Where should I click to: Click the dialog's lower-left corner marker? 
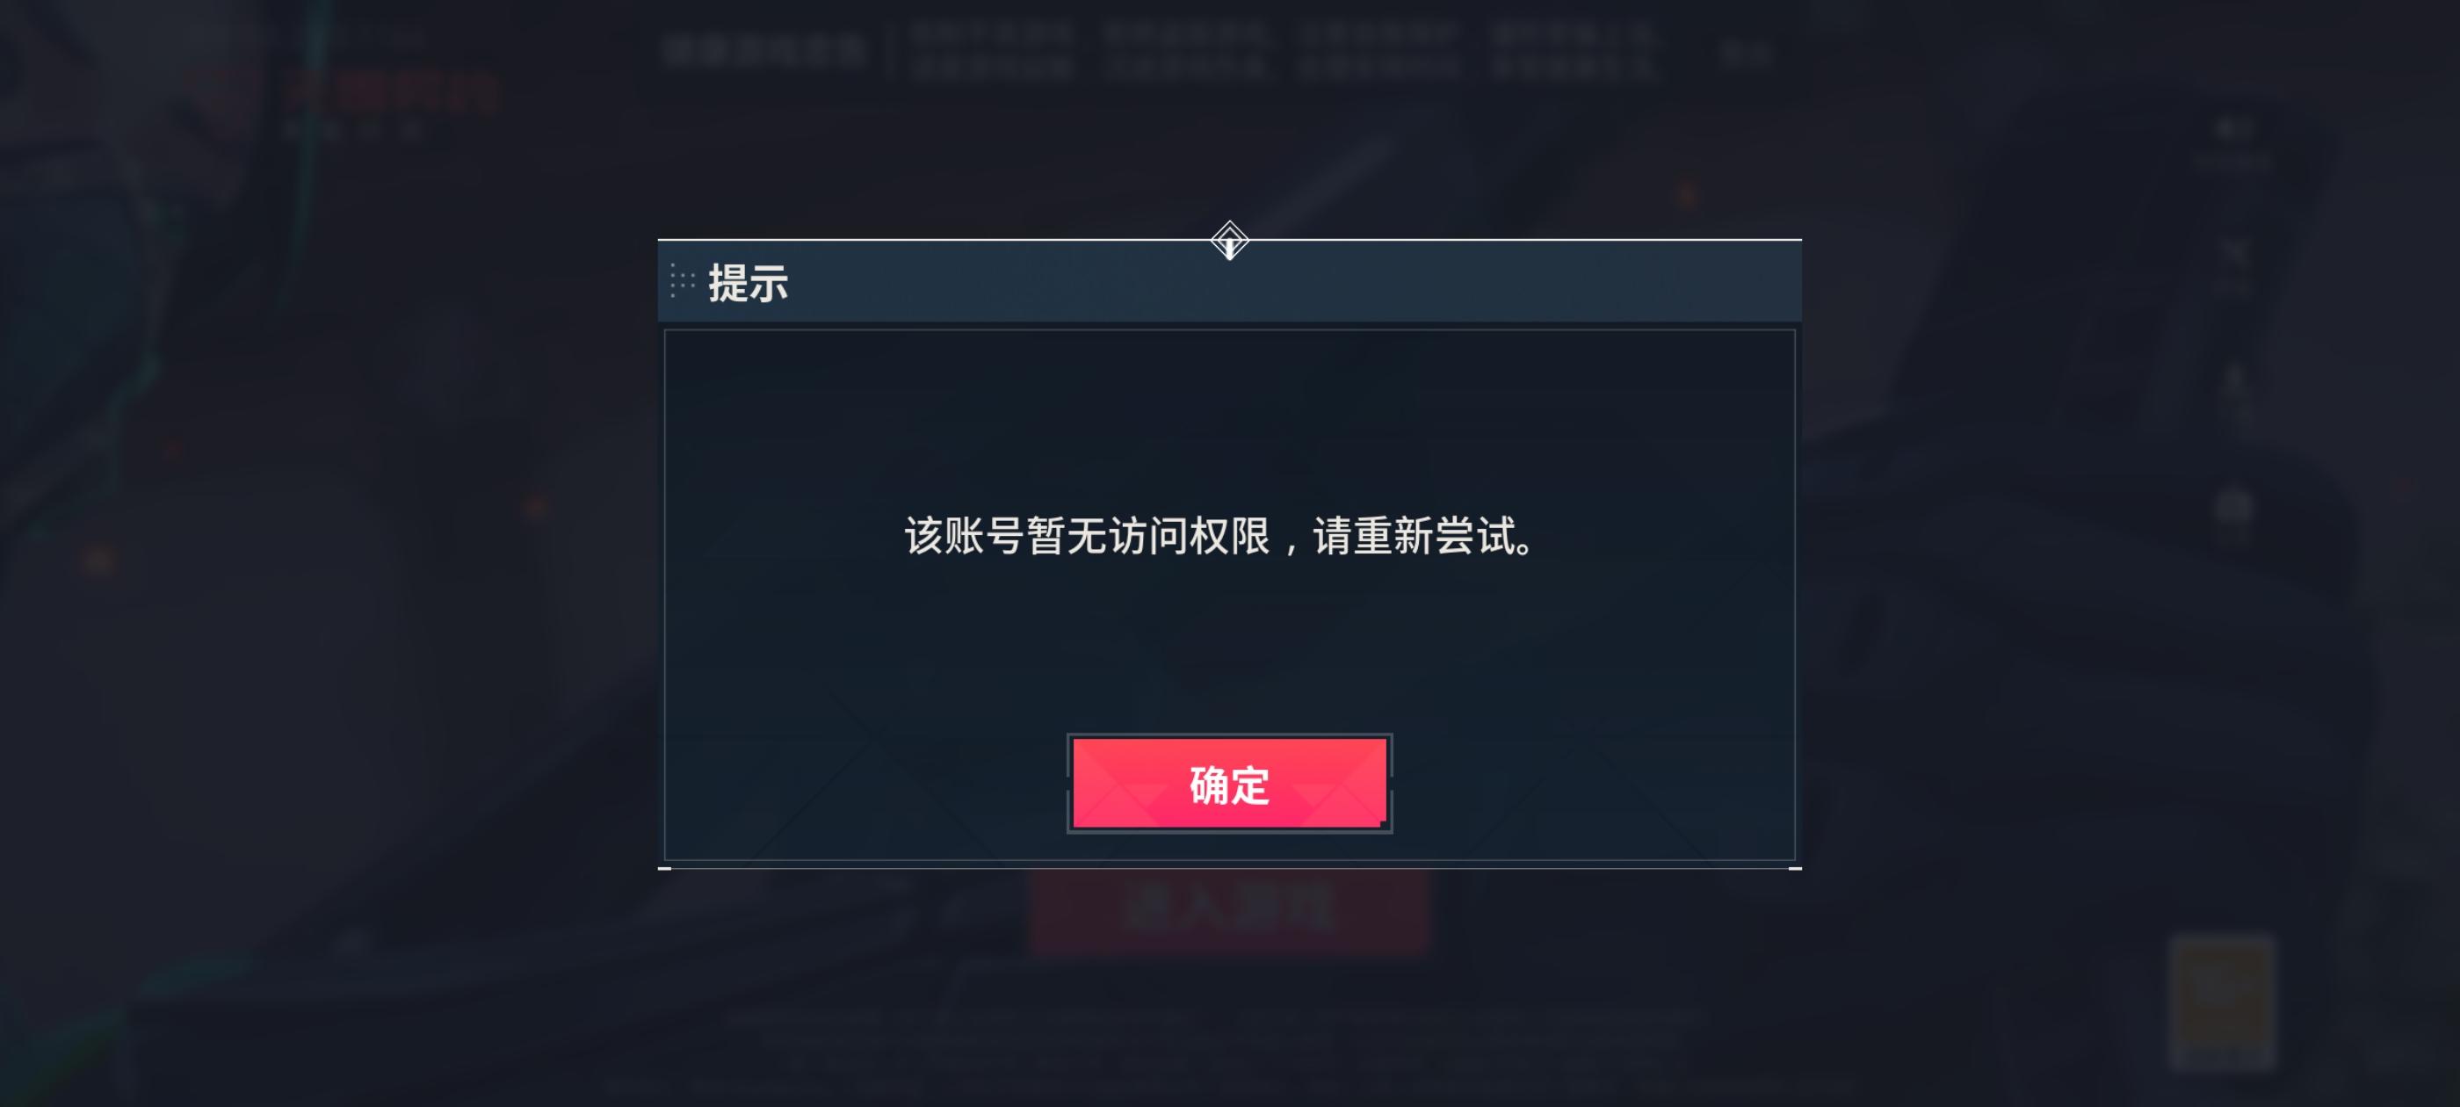[x=665, y=868]
